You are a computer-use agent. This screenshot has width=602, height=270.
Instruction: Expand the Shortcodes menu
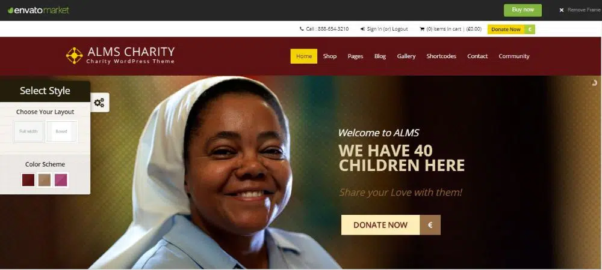441,56
